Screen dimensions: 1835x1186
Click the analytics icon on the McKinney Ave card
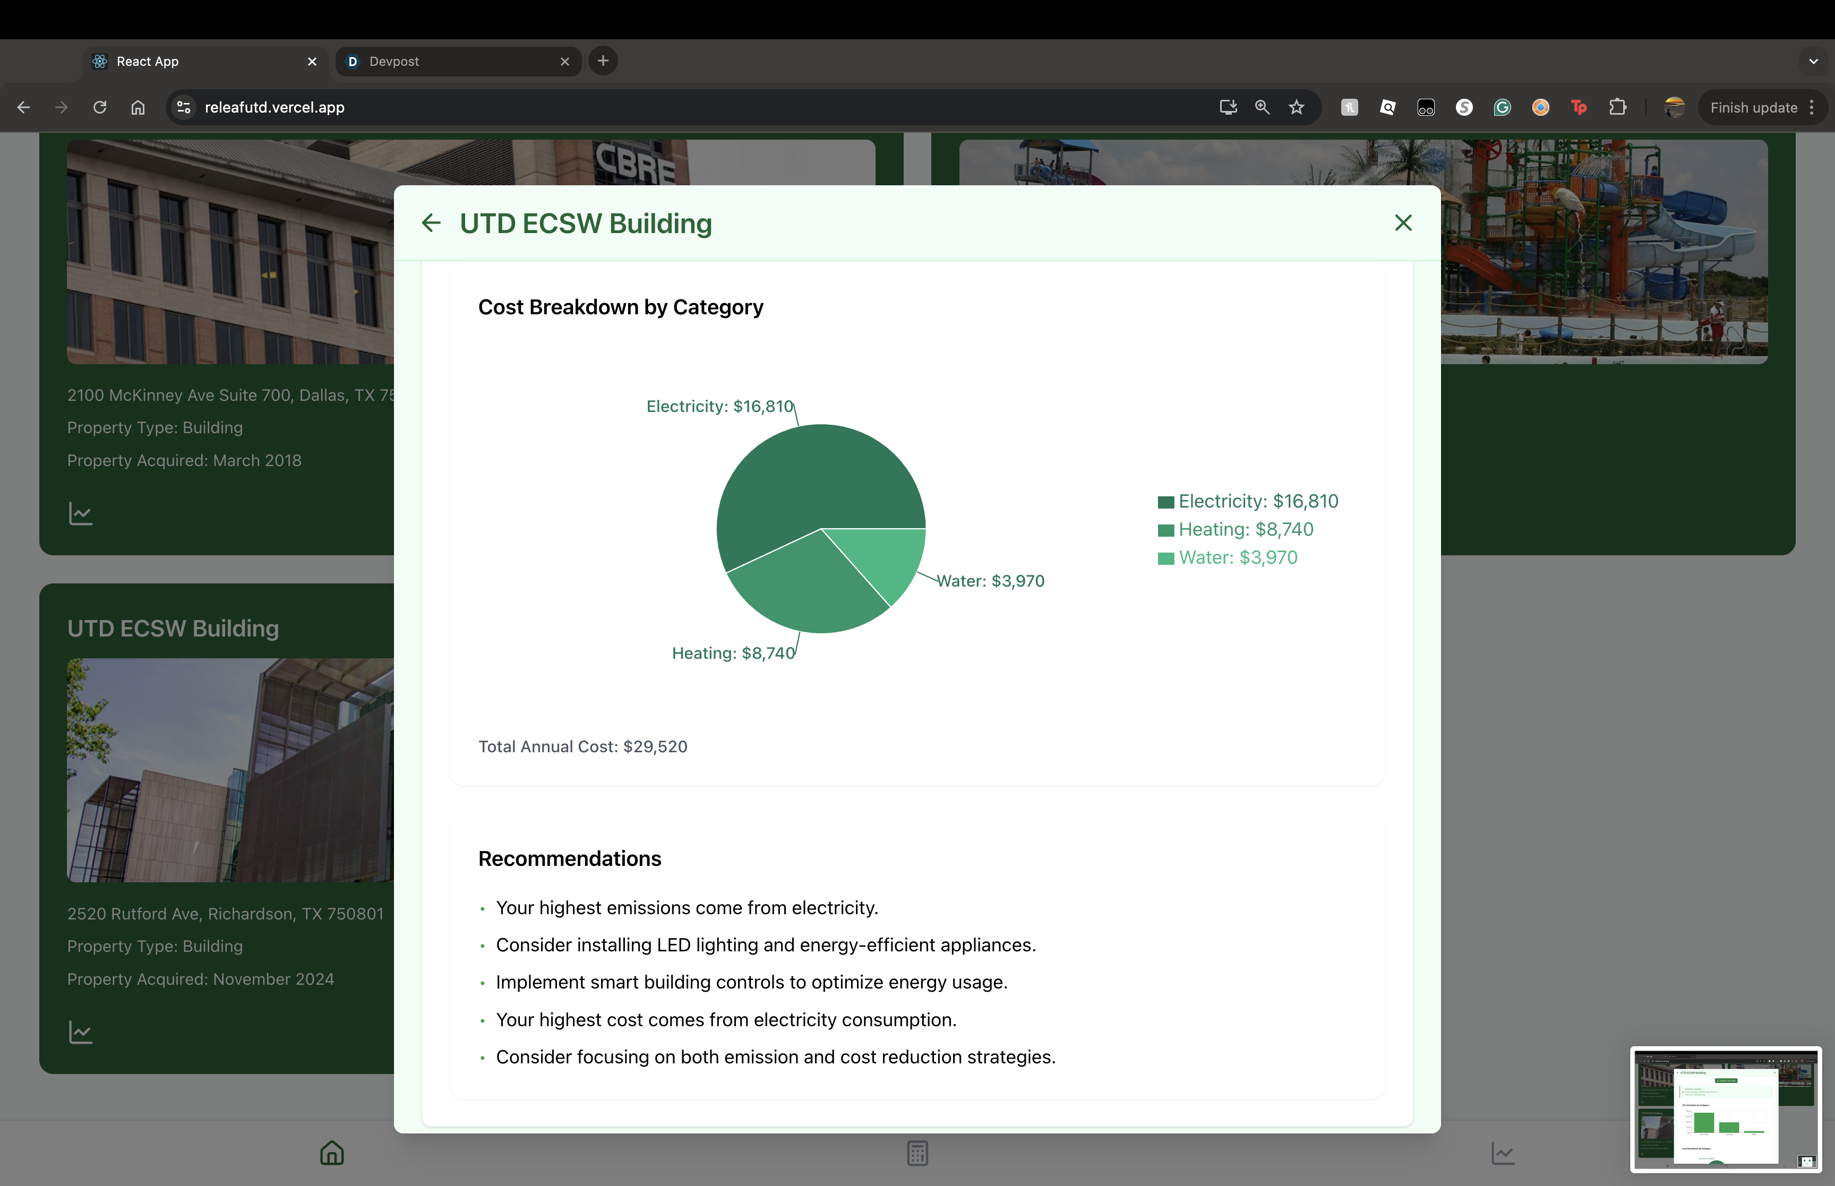[x=81, y=514]
